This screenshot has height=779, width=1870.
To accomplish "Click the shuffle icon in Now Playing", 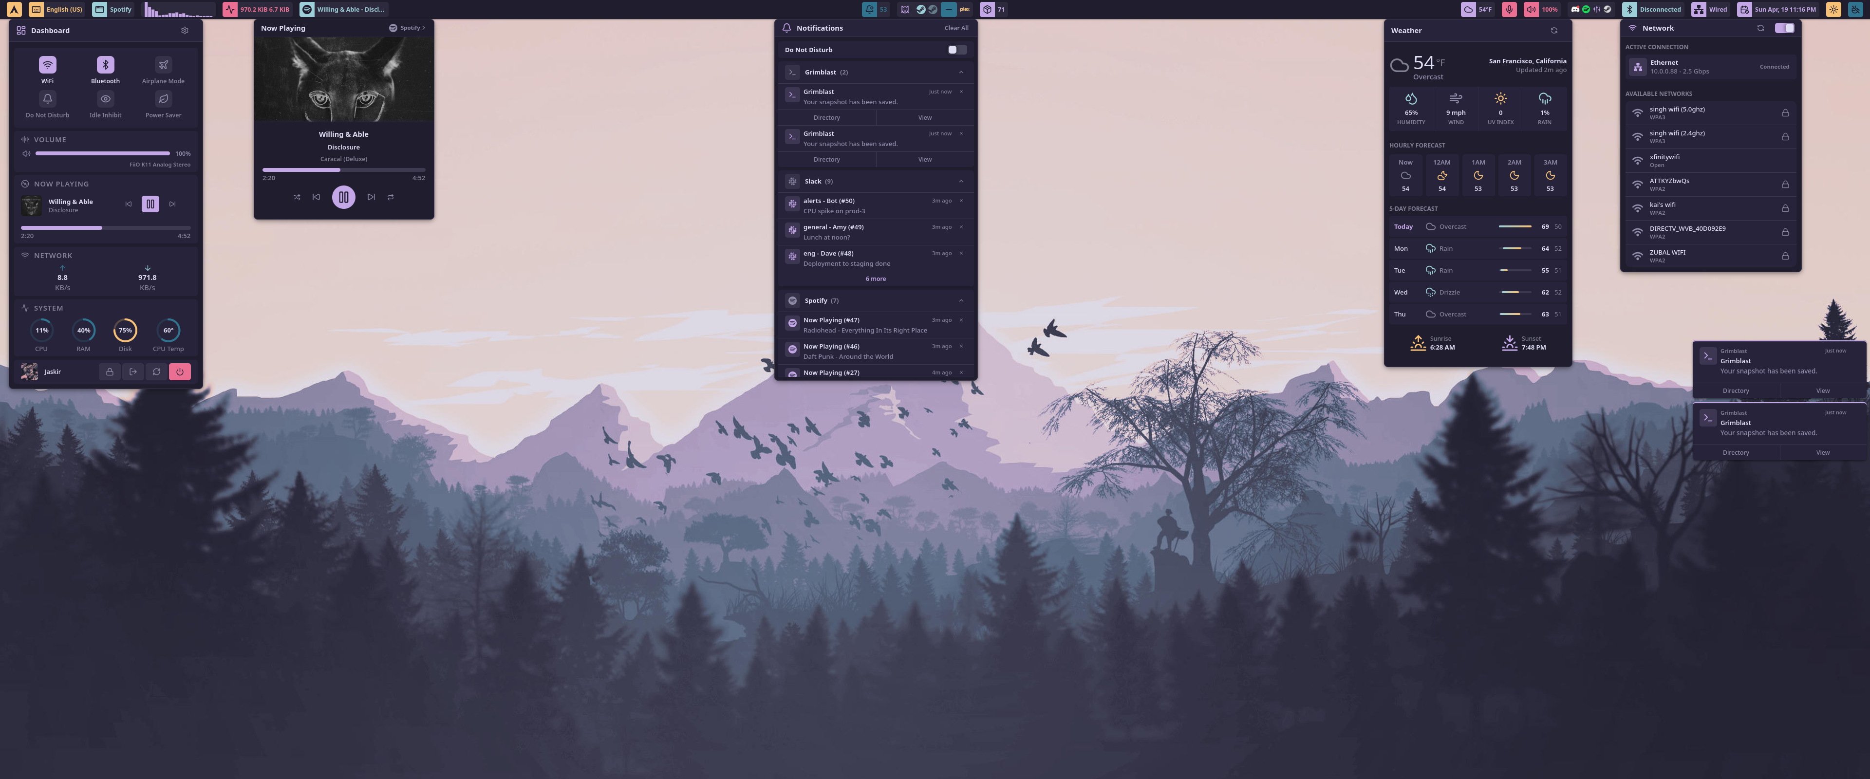I will (297, 197).
